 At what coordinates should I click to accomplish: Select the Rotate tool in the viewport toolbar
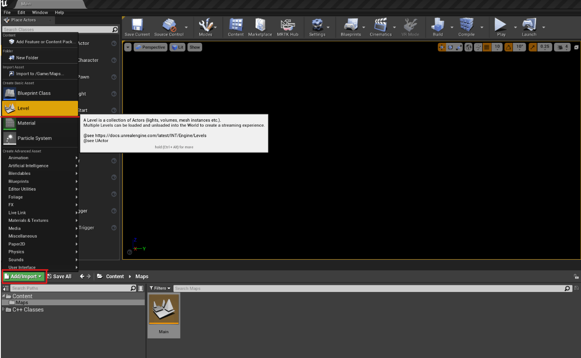pos(450,47)
